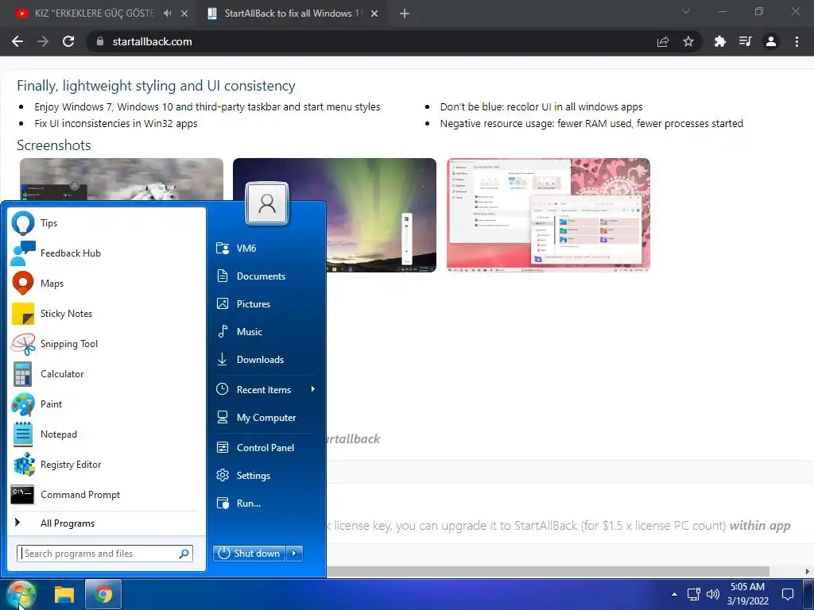Open shut down options arrow
Viewport: 814px width, 610px height.
point(294,554)
